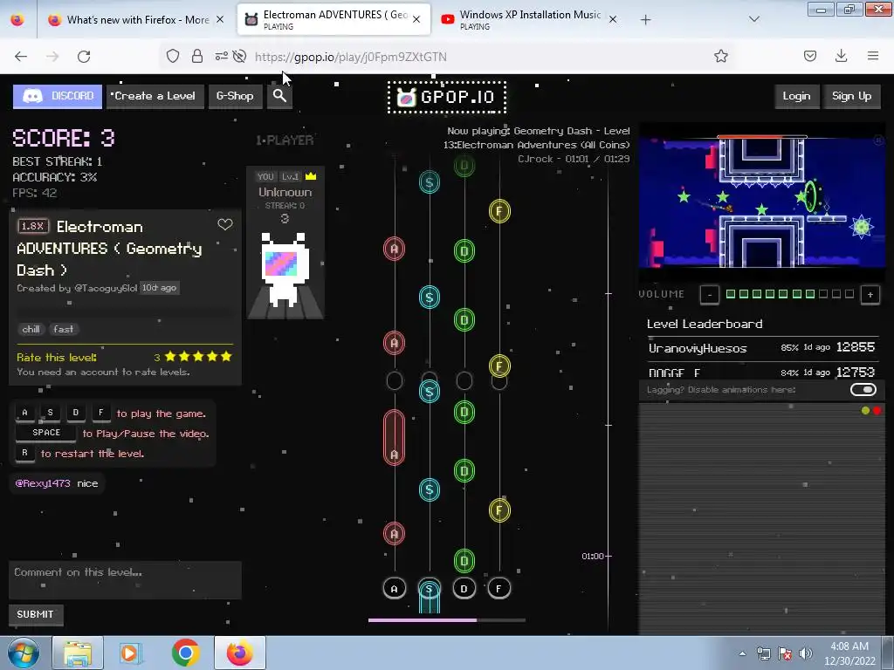
Task: Open Windows Media Player from taskbar
Action: 131,653
